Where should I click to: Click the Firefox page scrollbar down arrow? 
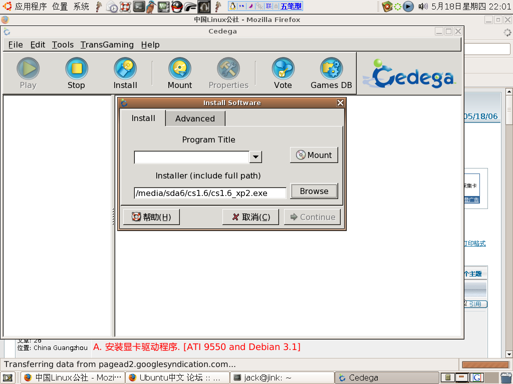(x=509, y=354)
